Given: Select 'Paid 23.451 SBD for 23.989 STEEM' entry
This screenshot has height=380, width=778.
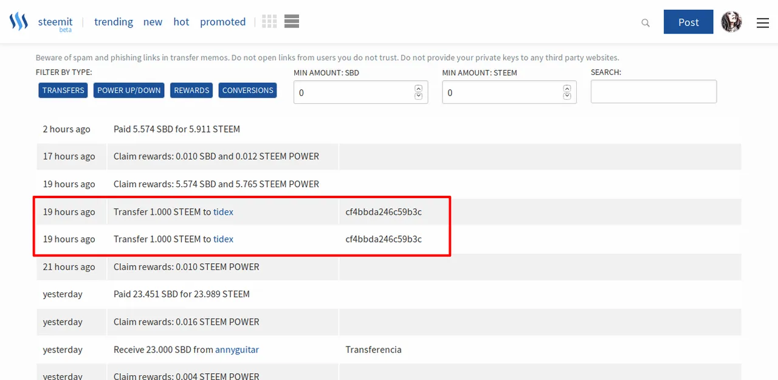Looking at the screenshot, I should point(182,294).
